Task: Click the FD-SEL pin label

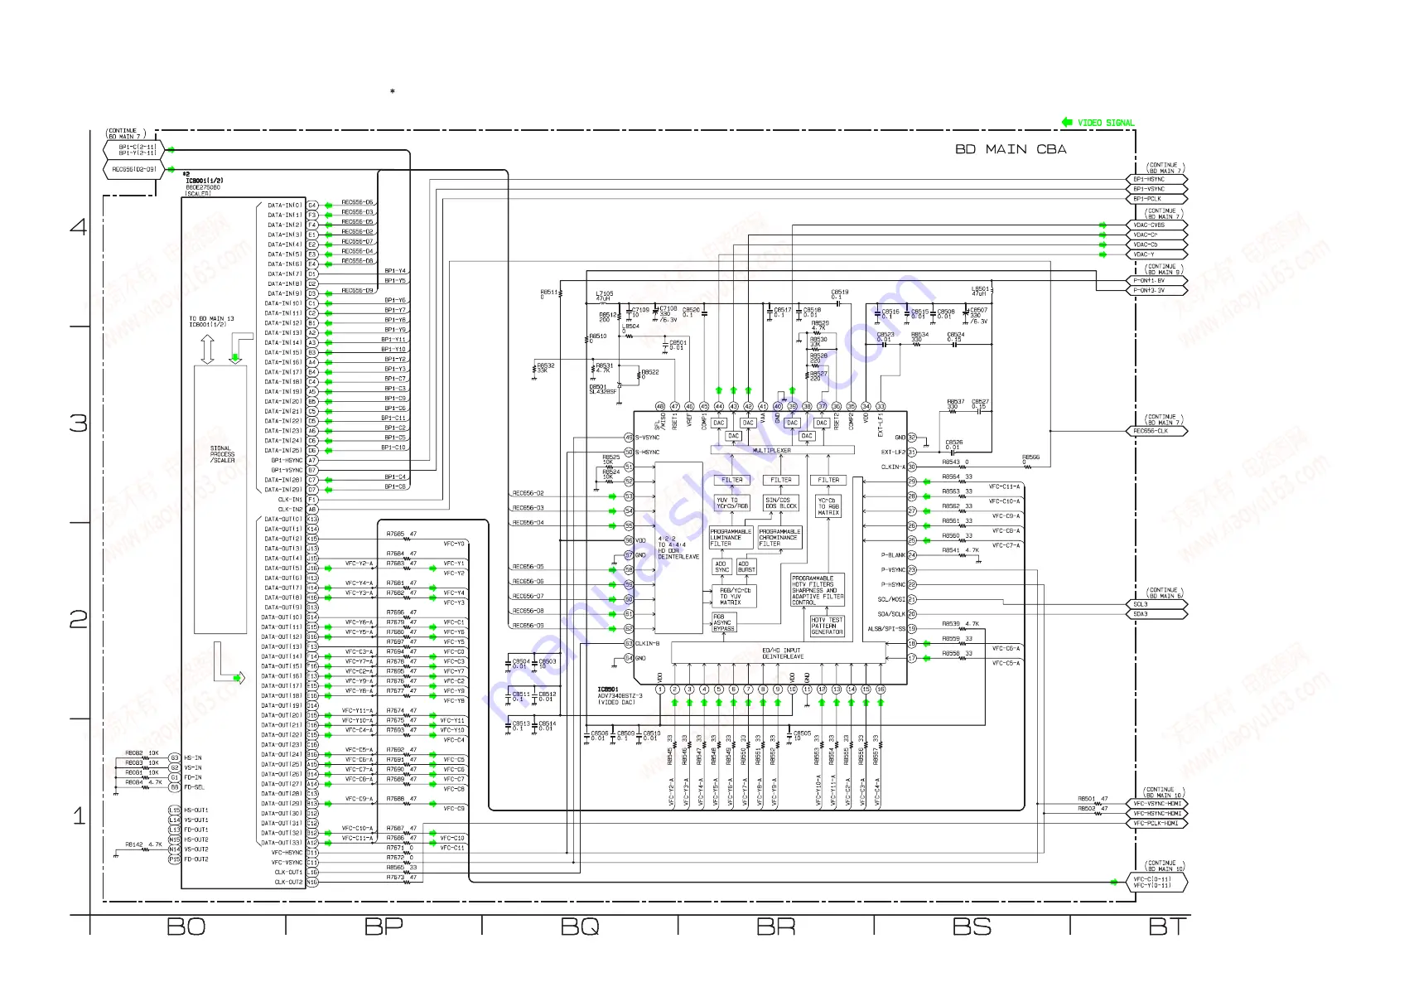Action: click(x=194, y=787)
